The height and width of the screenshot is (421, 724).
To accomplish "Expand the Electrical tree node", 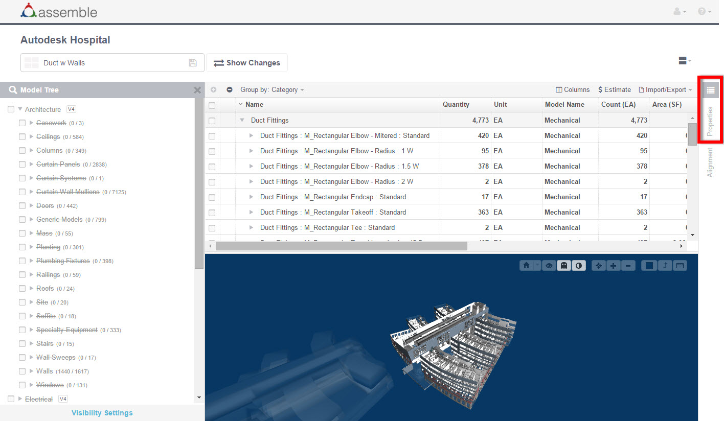I will (20, 399).
